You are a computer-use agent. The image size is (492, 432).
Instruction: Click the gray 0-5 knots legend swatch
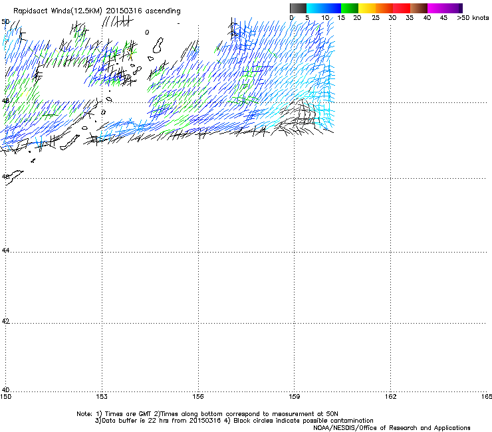click(298, 8)
